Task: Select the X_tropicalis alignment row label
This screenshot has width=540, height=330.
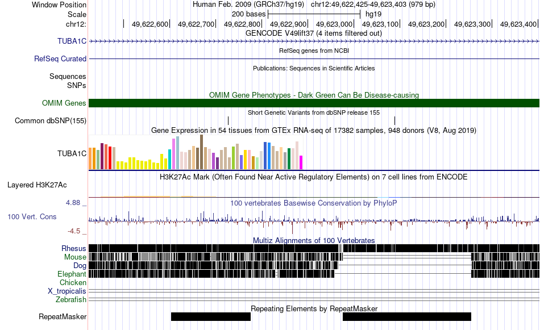Action: coord(67,291)
